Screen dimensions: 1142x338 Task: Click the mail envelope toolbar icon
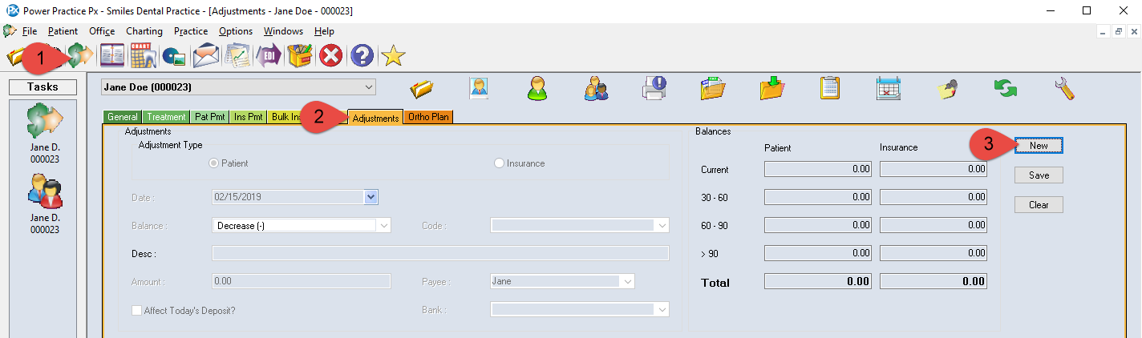pos(206,56)
